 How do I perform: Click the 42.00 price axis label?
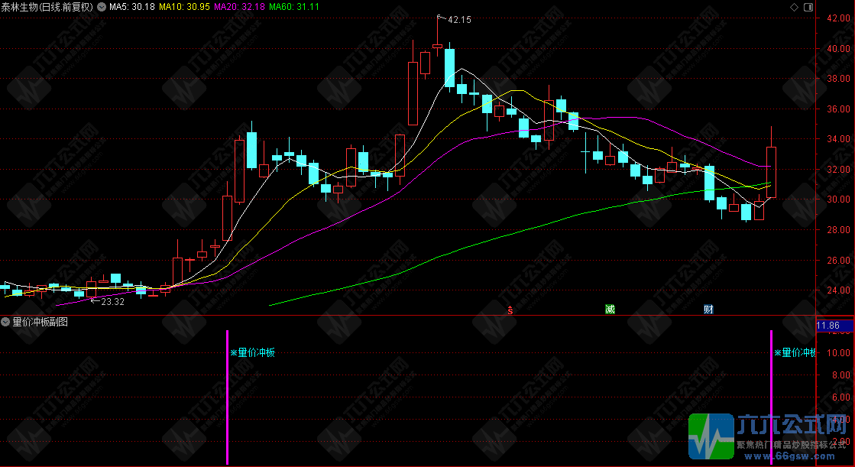pyautogui.click(x=838, y=18)
